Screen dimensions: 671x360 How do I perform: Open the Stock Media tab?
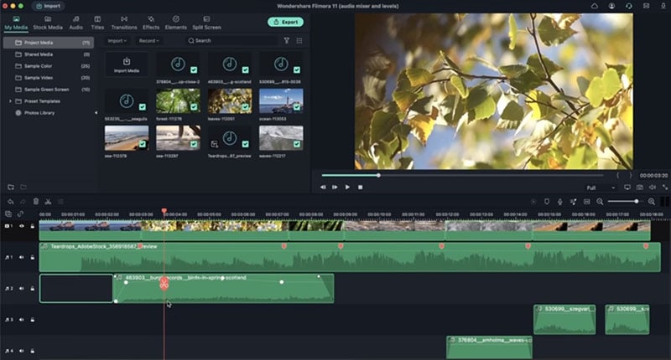coord(48,23)
